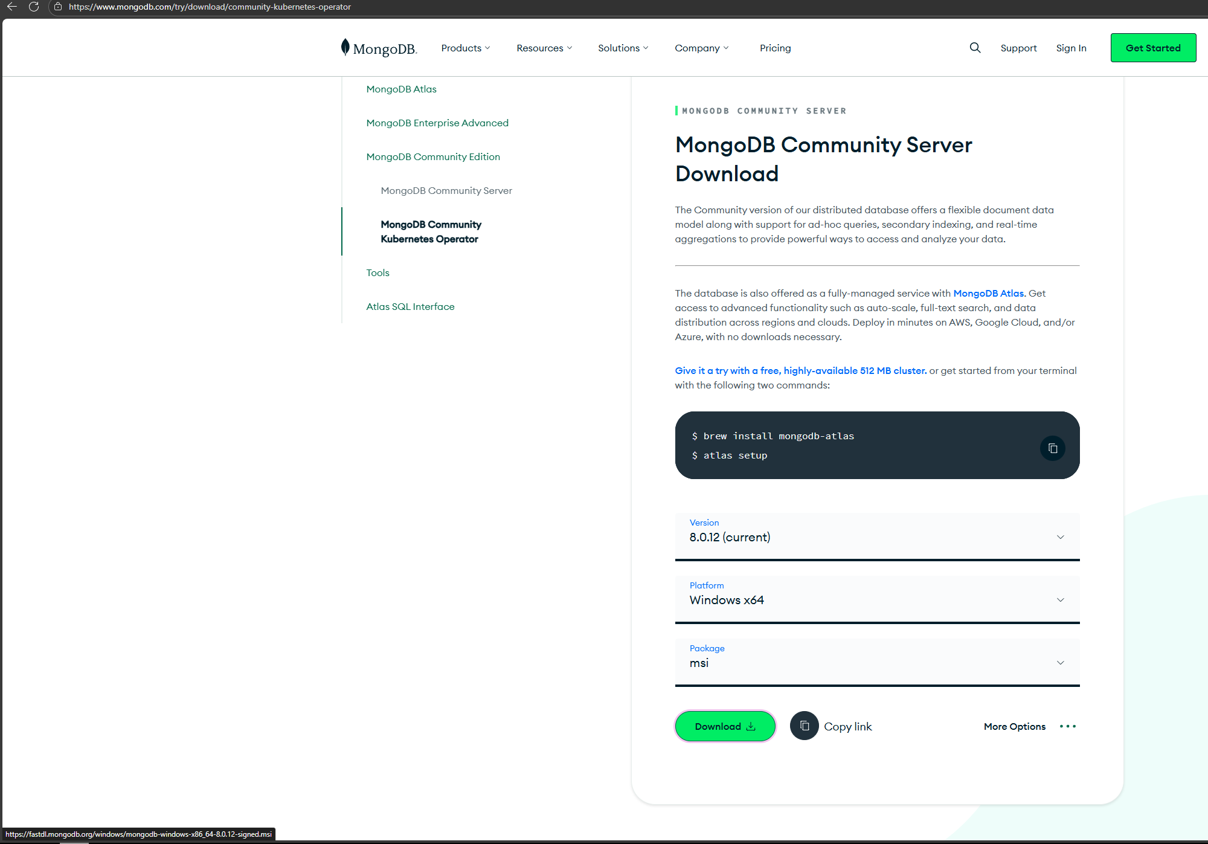Go to the Pricing page

pyautogui.click(x=775, y=48)
